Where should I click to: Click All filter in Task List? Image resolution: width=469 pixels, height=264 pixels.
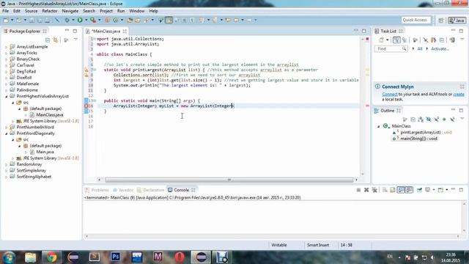[x=420, y=49]
